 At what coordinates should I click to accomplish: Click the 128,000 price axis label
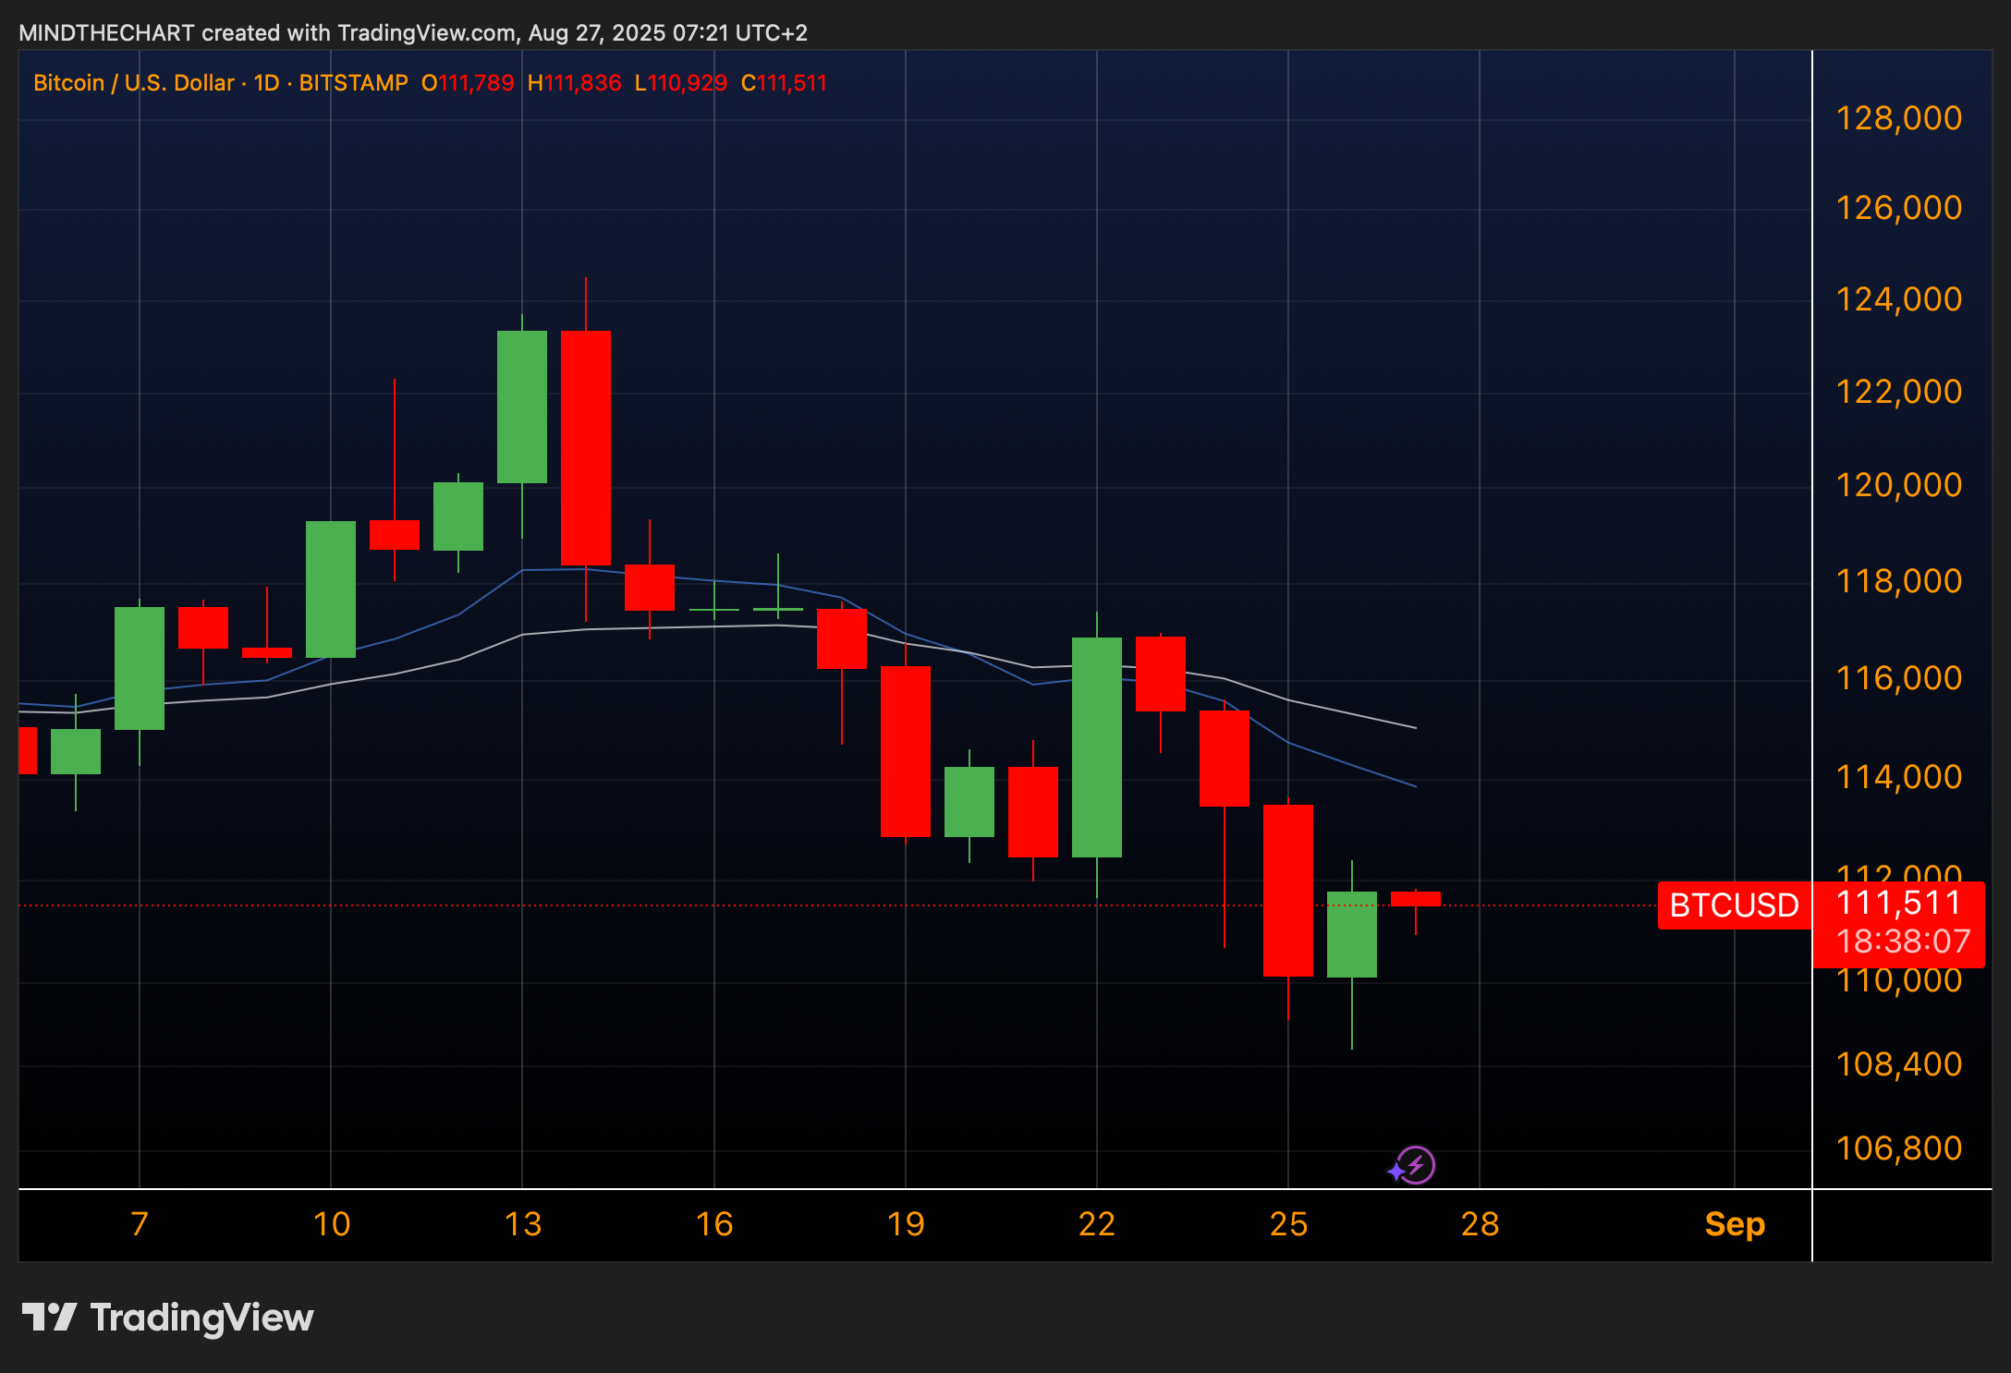(1898, 118)
